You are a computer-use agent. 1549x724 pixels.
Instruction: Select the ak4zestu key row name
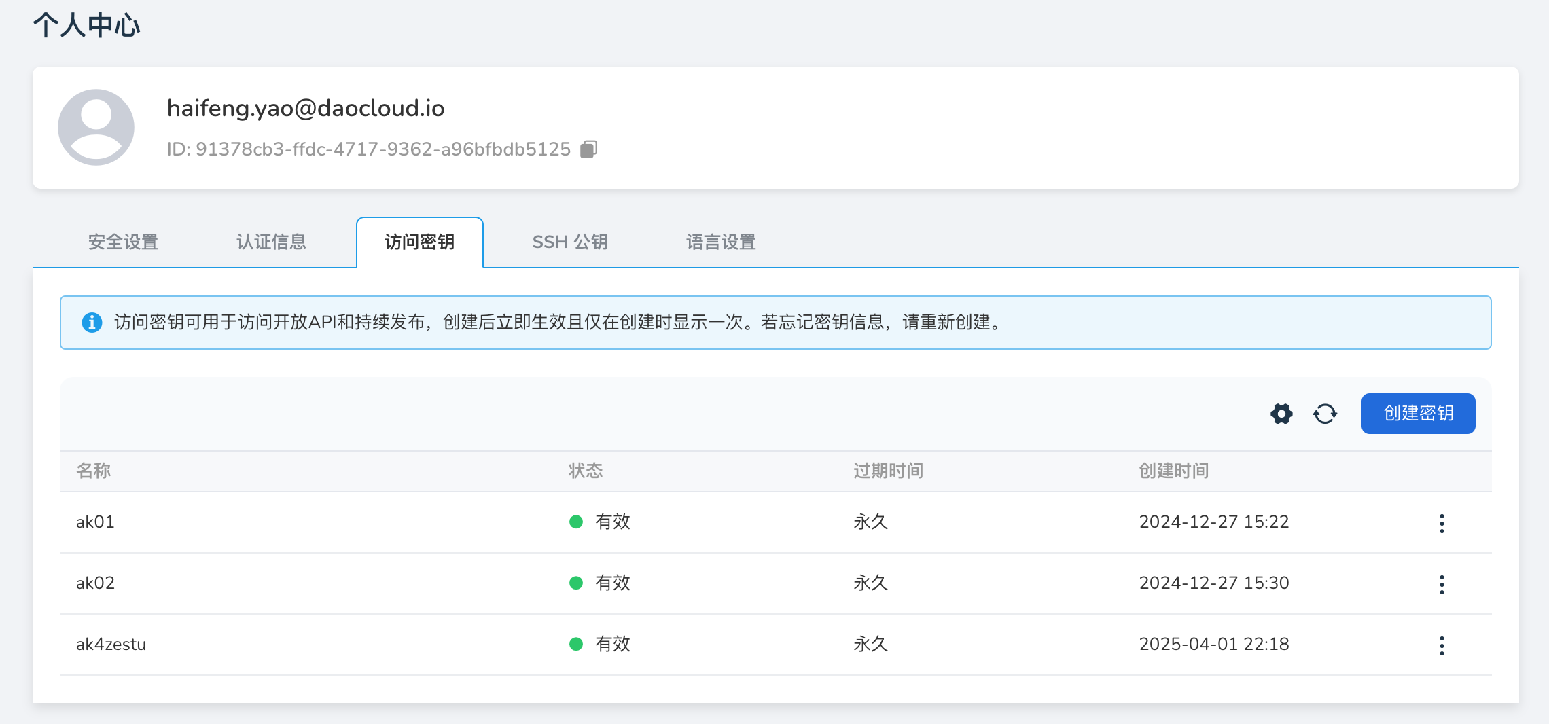tap(111, 645)
